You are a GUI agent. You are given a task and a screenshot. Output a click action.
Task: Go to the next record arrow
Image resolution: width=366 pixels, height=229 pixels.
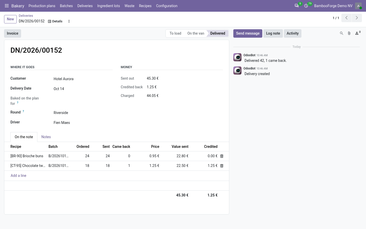coord(357,18)
